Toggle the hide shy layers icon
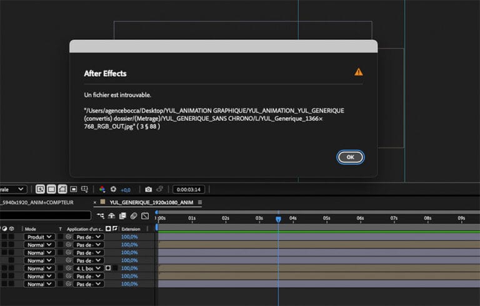This screenshot has height=306, width=480. click(x=111, y=216)
